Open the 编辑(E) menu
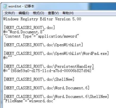Screen dimensions: 116x108 (x=24, y=13)
